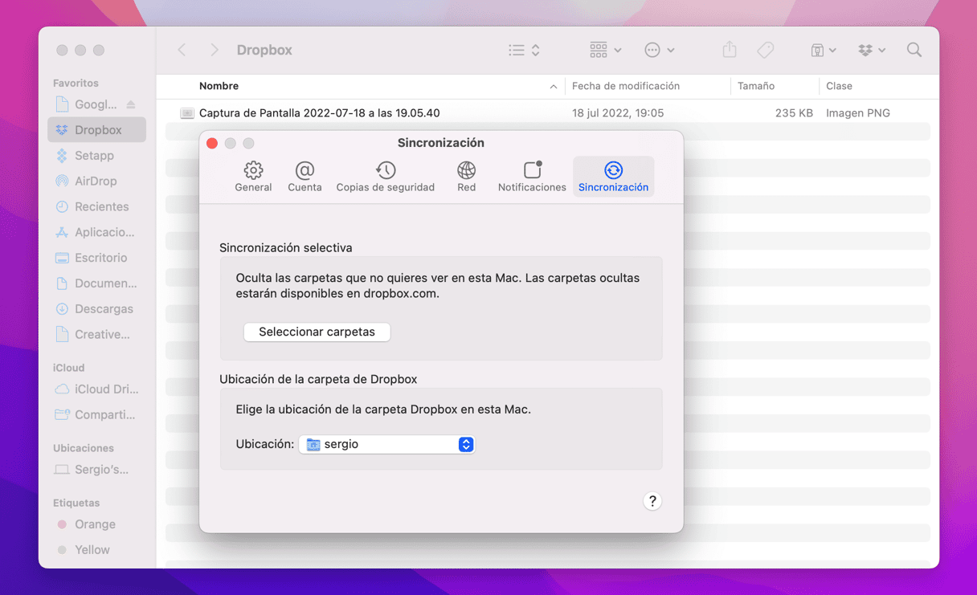The width and height of the screenshot is (977, 595).
Task: Go forward in Finder with the right chevron
Action: click(214, 50)
